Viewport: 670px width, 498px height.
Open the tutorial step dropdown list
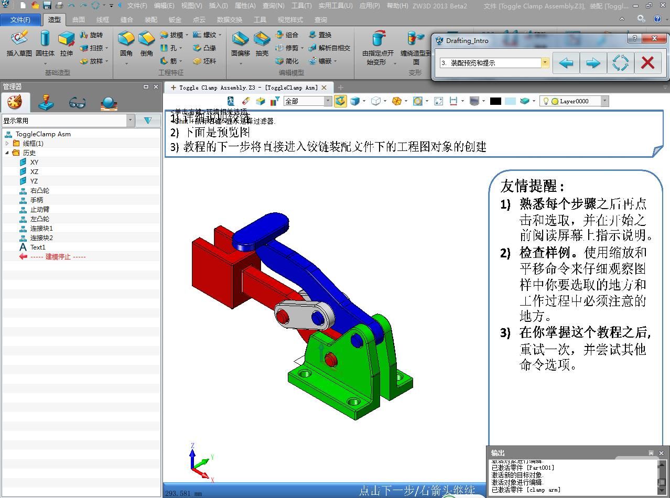pos(545,63)
